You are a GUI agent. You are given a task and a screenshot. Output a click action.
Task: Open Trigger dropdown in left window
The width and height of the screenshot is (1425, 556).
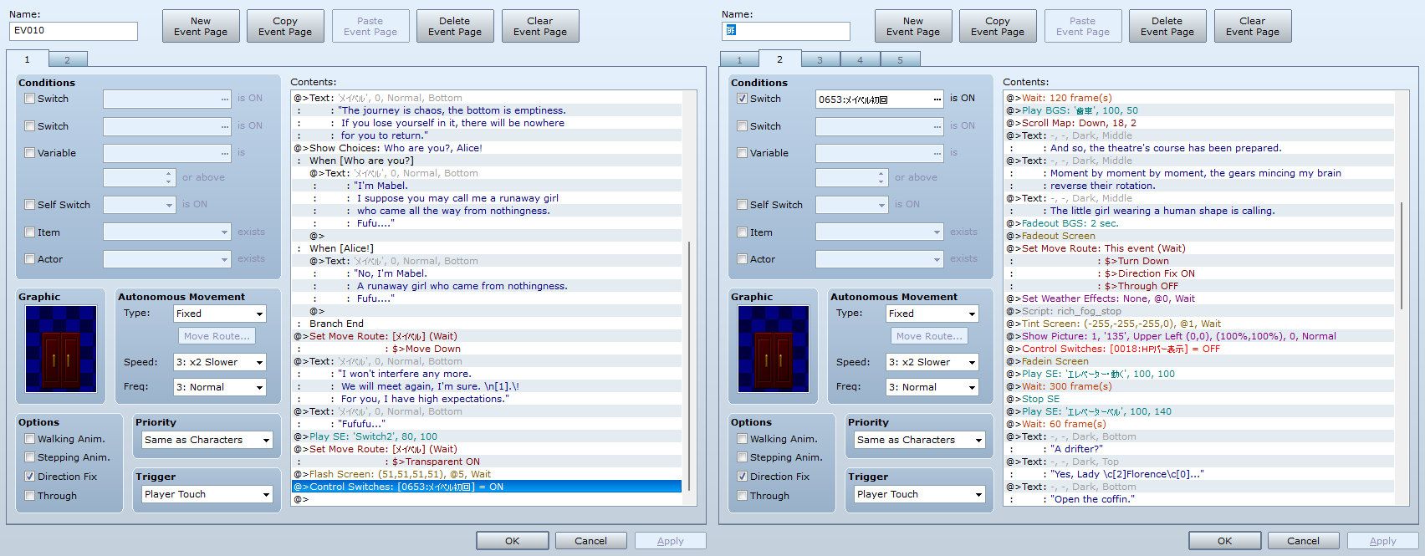[x=207, y=494]
